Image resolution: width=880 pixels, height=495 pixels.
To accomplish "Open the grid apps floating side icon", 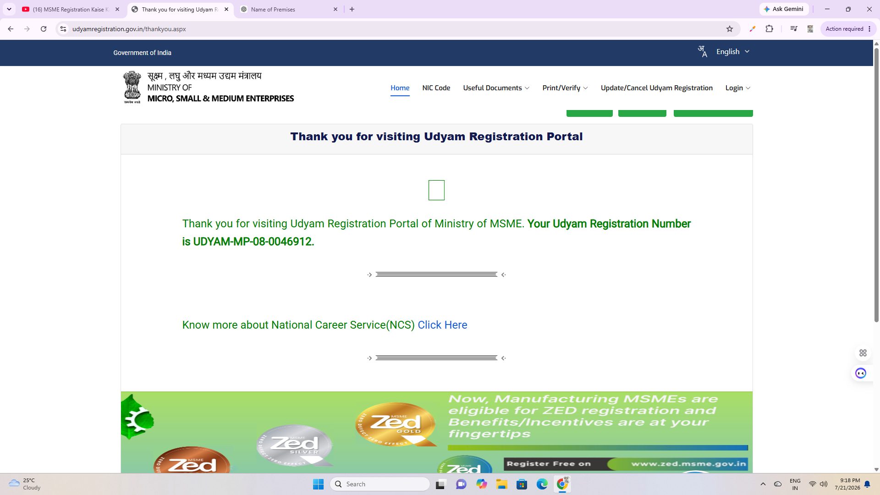I will point(863,353).
